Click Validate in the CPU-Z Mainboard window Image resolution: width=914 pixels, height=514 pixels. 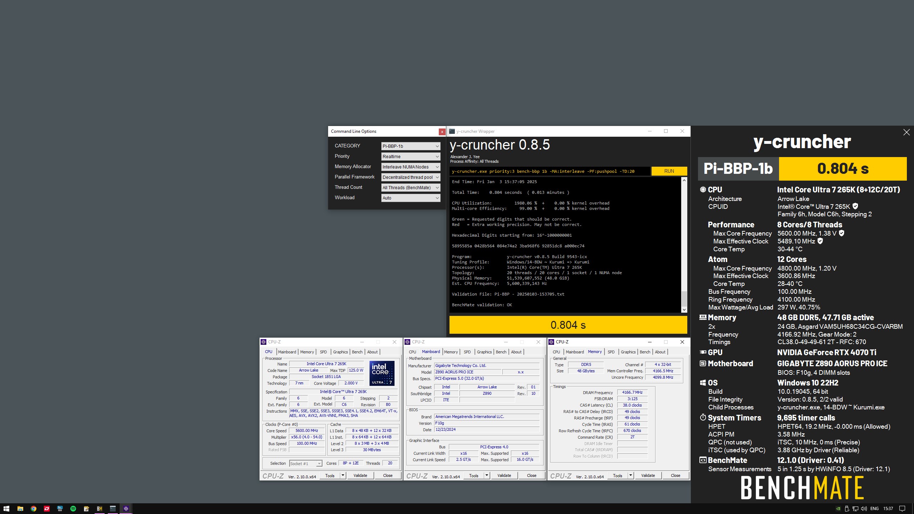[x=504, y=475]
